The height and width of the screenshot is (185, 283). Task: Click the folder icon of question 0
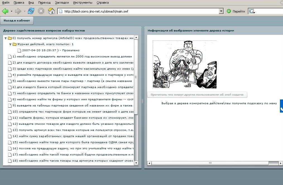point(10,38)
